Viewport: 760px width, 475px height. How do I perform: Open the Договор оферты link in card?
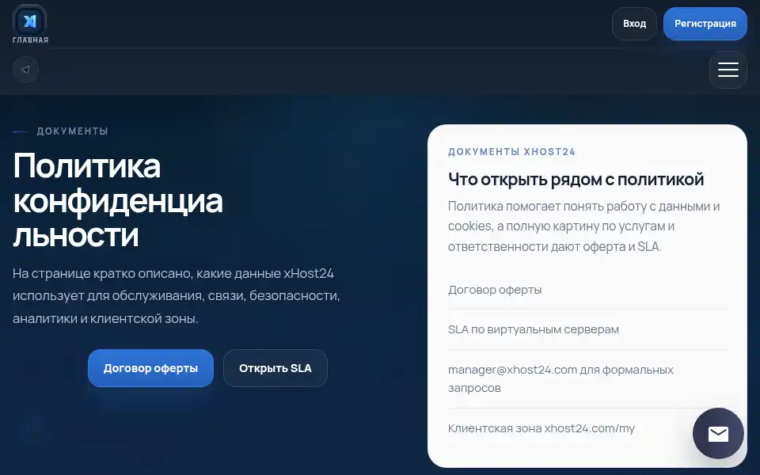click(495, 290)
